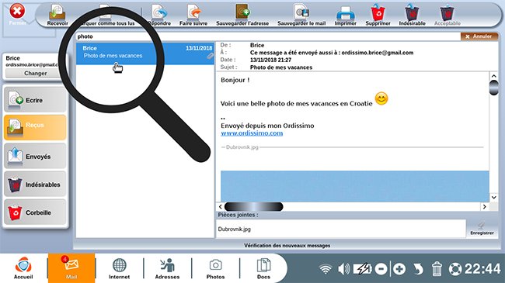The height and width of the screenshot is (283, 505).
Task: Click the horizontal scrollbar right arrow
Action: pos(484,207)
